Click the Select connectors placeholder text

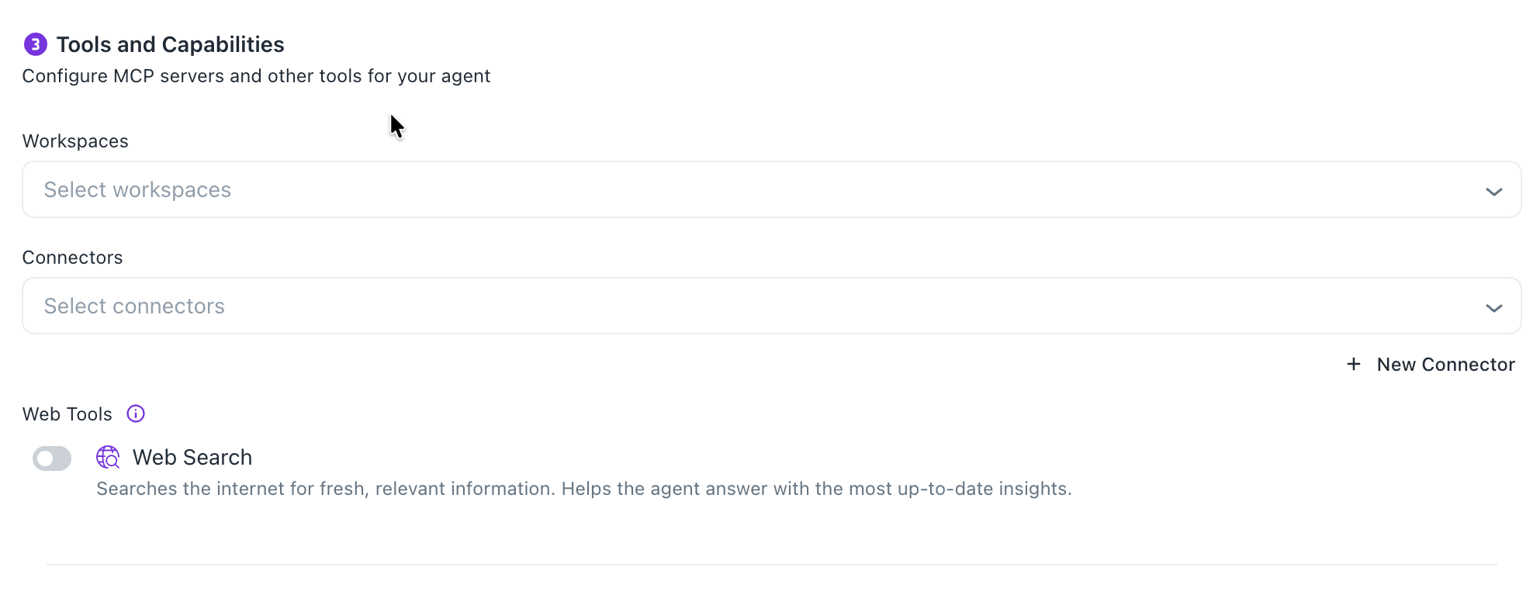click(x=134, y=306)
